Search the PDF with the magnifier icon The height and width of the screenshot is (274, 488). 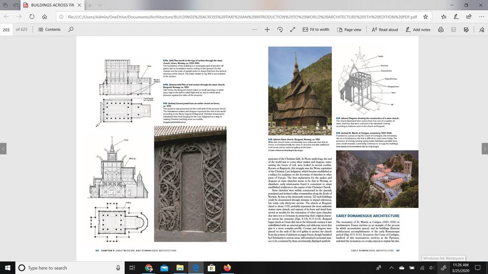click(x=71, y=29)
